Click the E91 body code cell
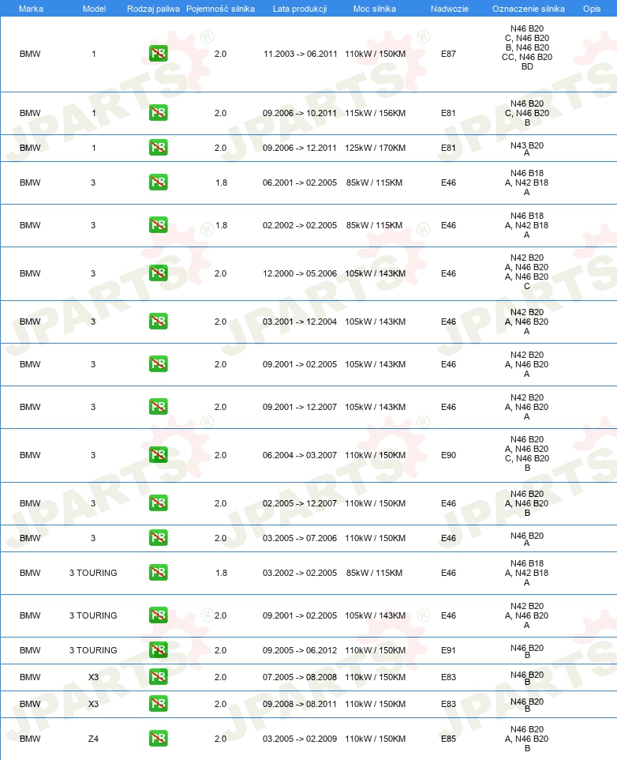The height and width of the screenshot is (760, 617). pos(448,650)
